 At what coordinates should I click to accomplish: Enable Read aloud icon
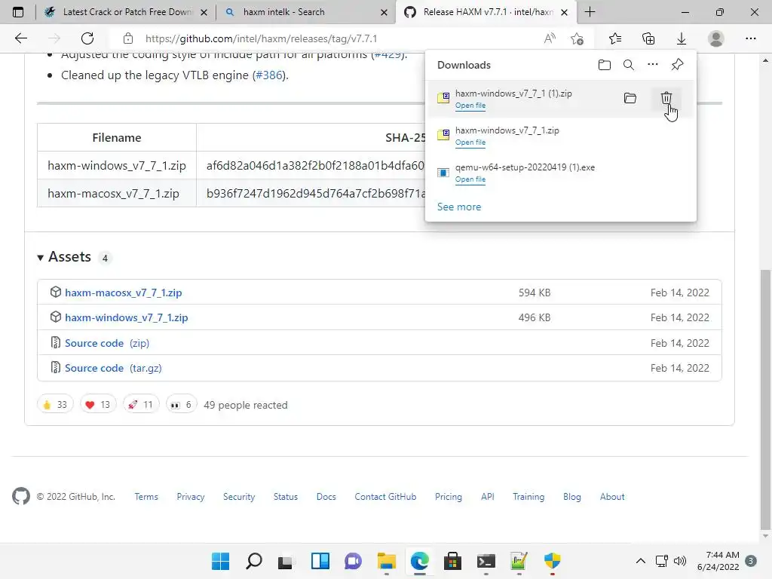pyautogui.click(x=550, y=38)
